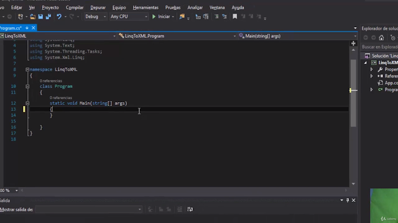Expand the Properties node in Solution Explorer
The image size is (398, 223).
pos(371,69)
